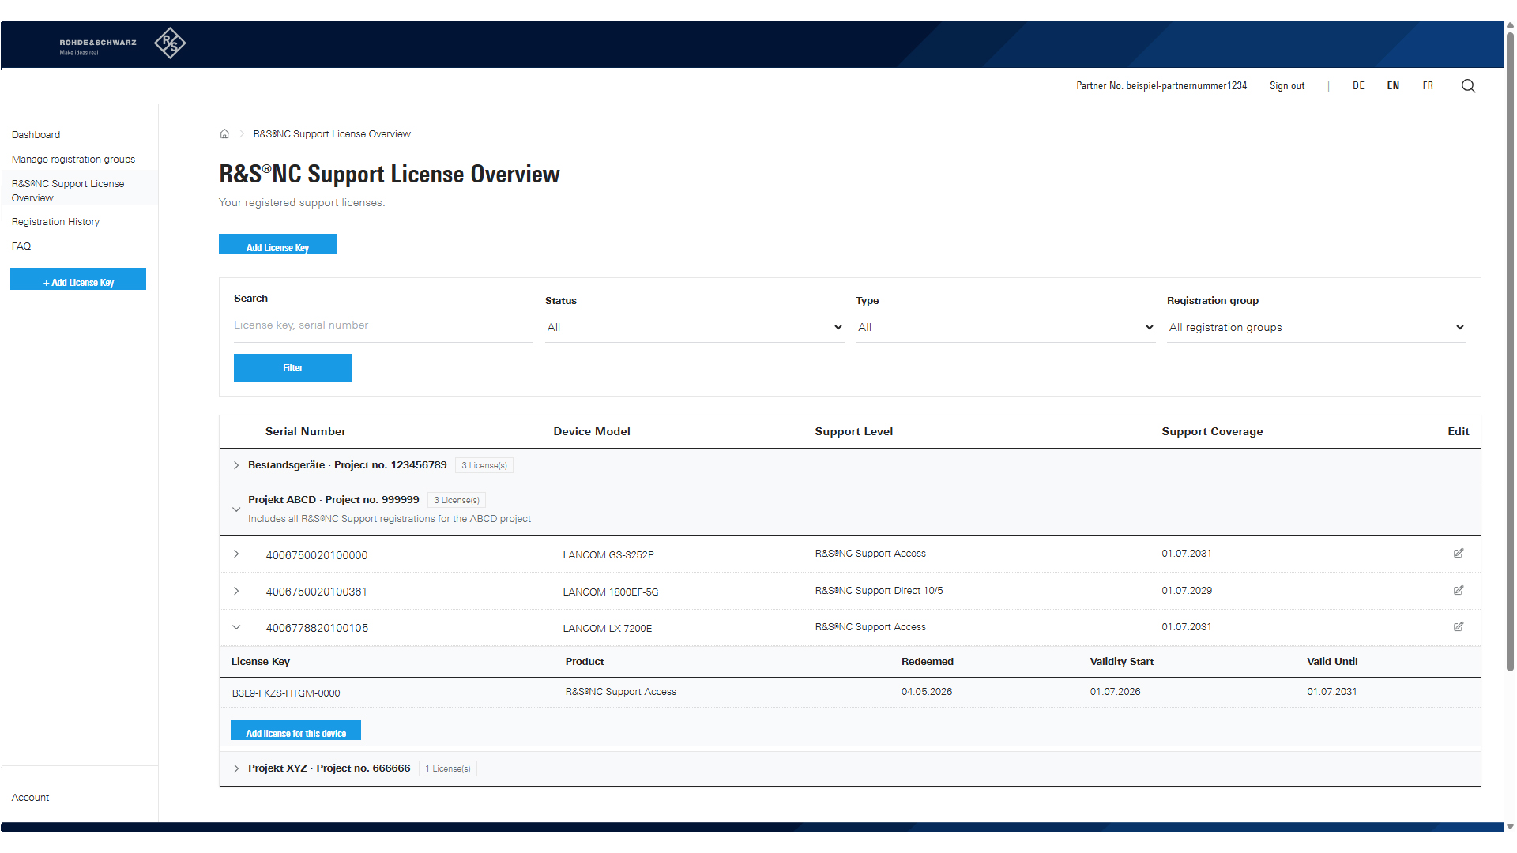Click the Serial Number column header

click(306, 432)
